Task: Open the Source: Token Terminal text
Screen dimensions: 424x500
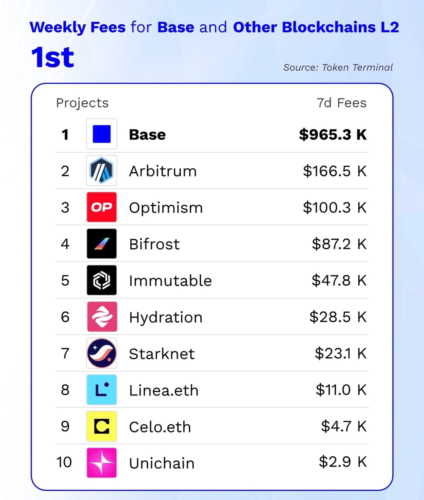Action: [x=338, y=67]
